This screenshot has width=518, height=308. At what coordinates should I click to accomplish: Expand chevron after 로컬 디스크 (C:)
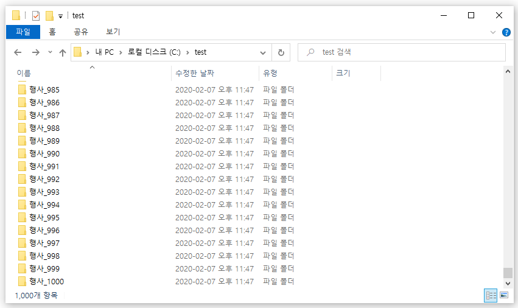coord(187,52)
